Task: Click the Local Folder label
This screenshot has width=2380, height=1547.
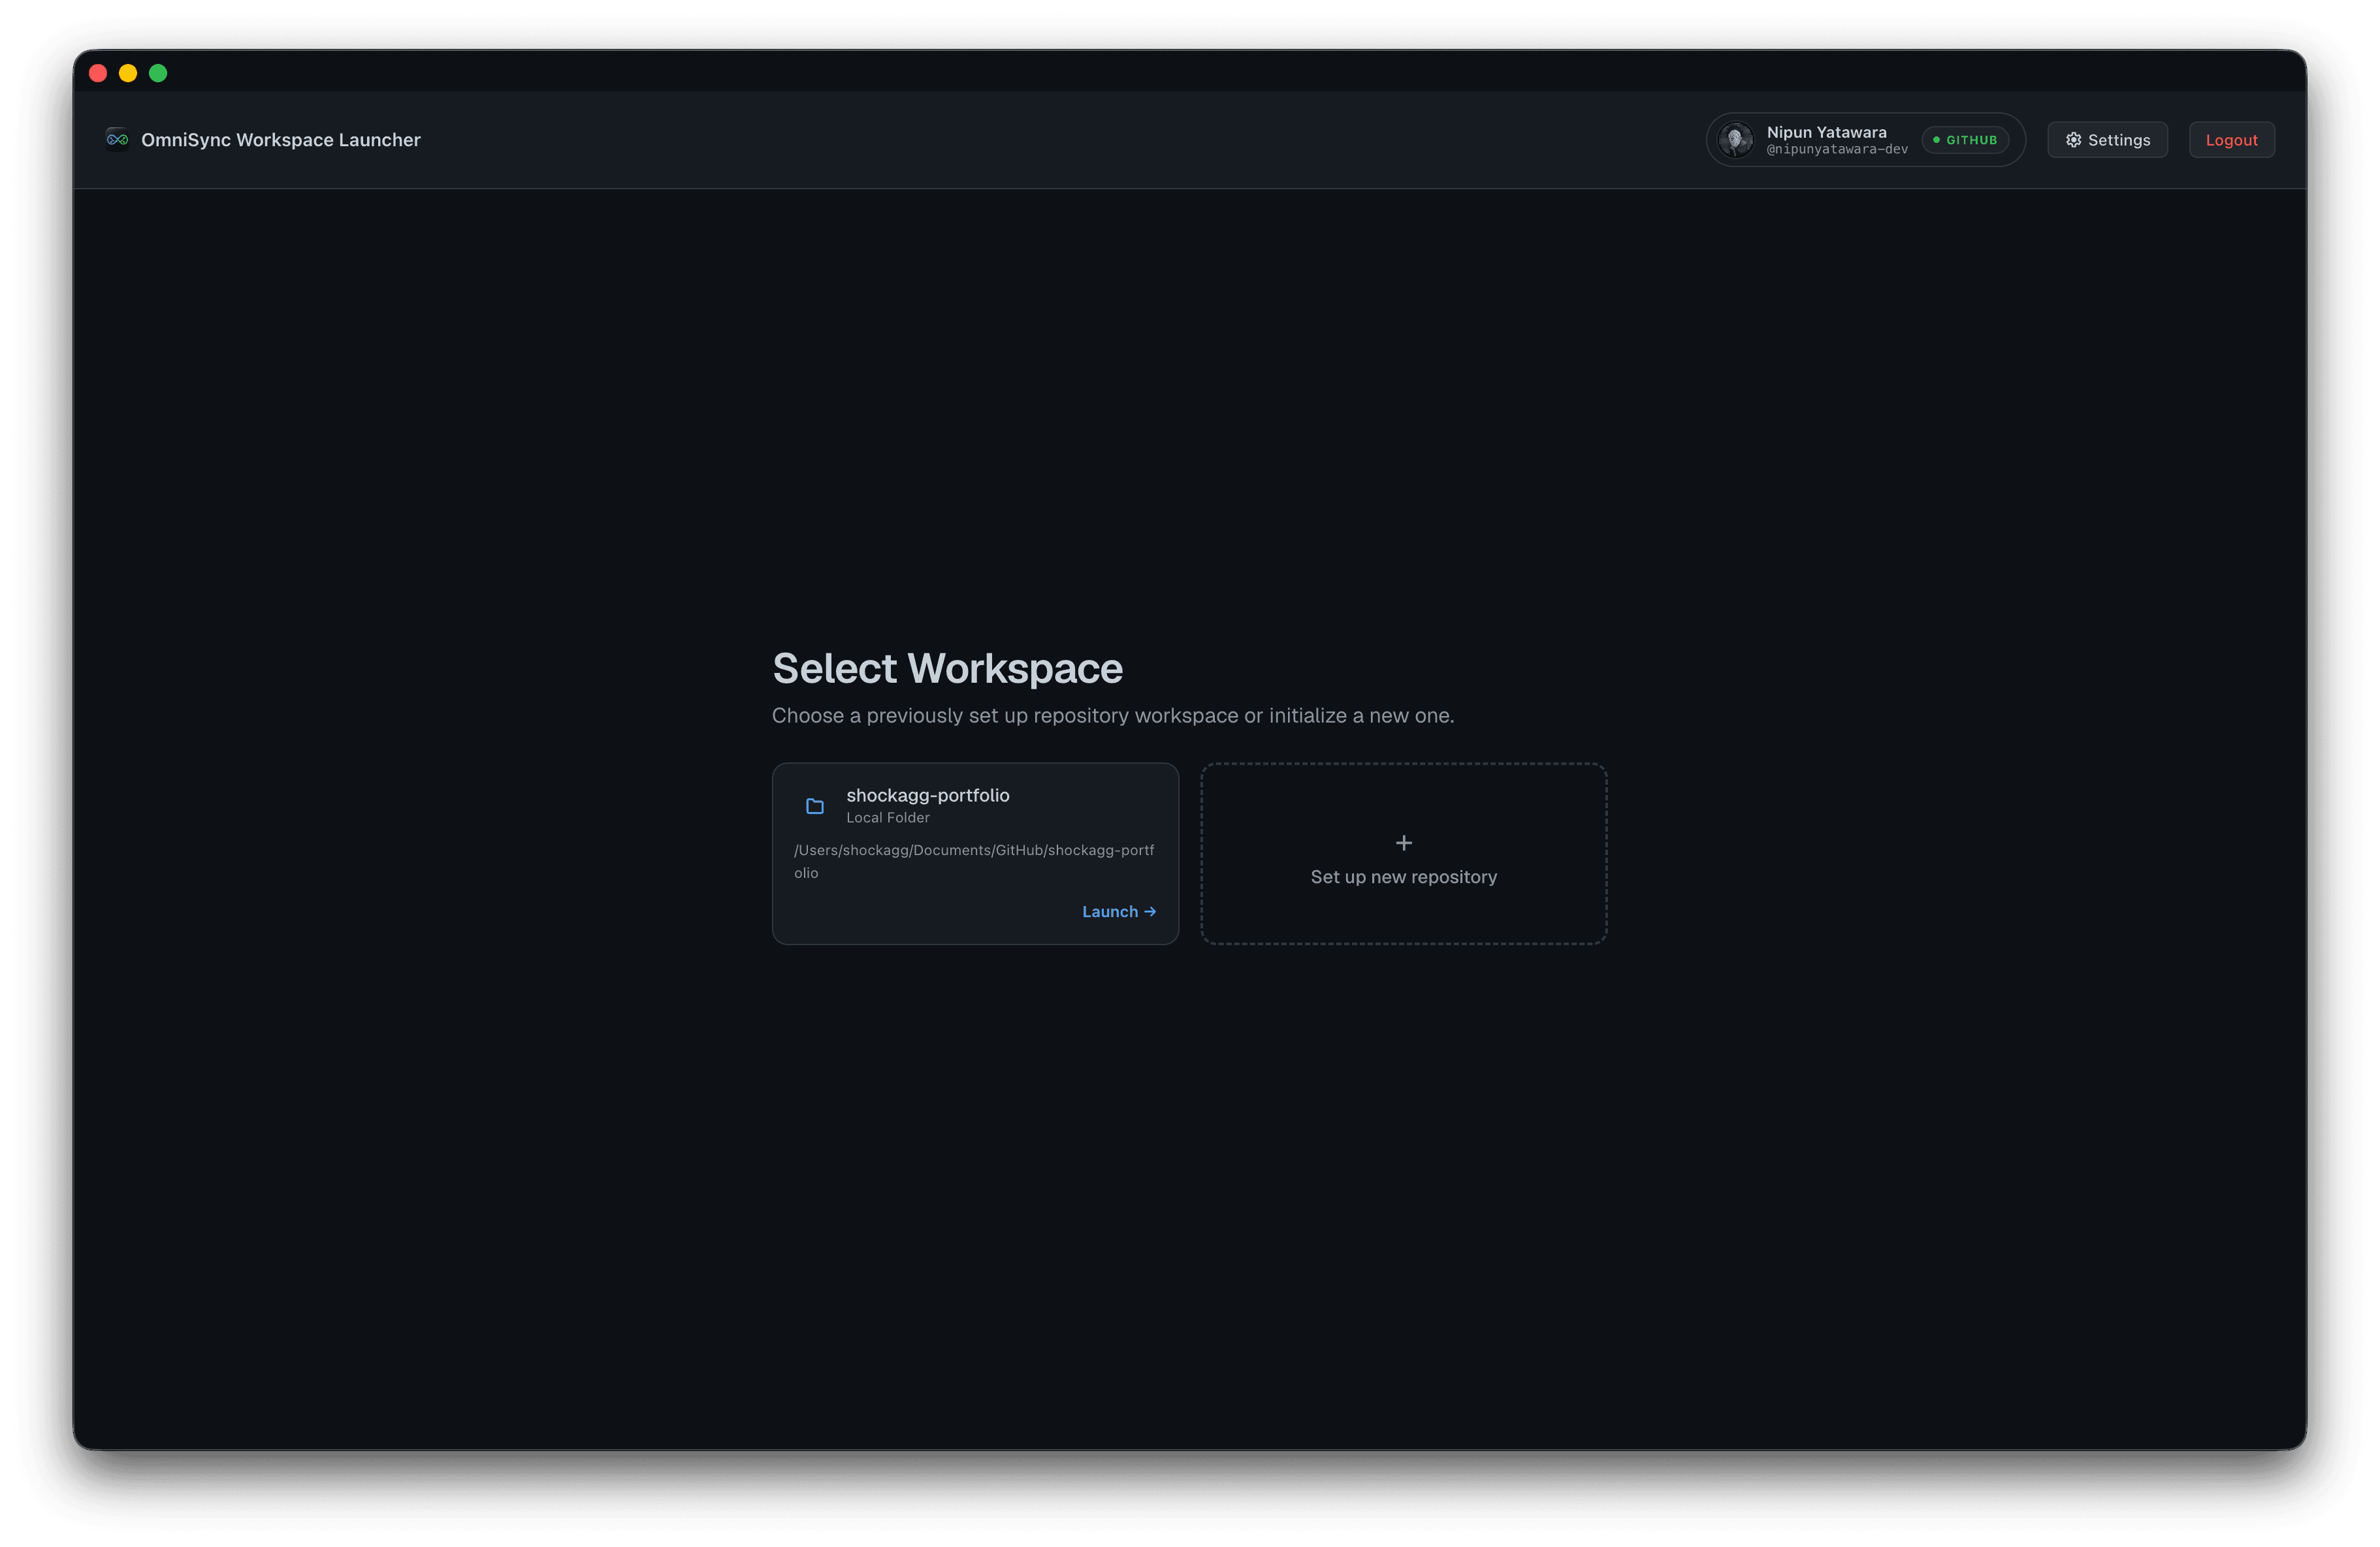Action: [x=888, y=817]
